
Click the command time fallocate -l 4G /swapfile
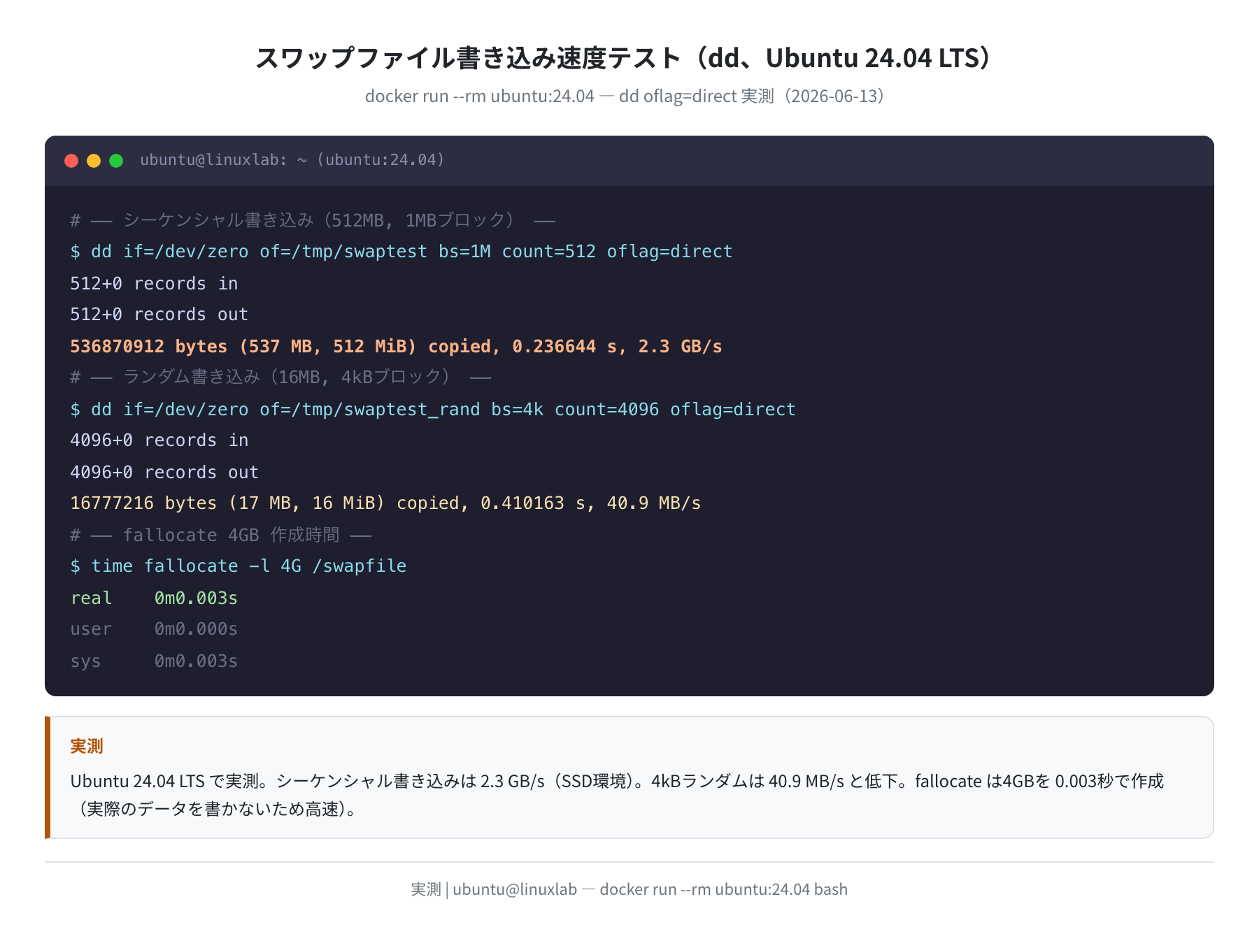tap(239, 566)
